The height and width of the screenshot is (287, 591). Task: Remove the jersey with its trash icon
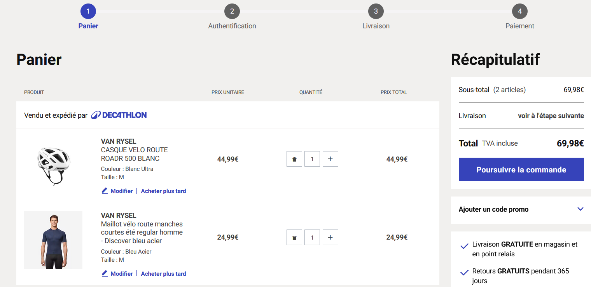(294, 237)
